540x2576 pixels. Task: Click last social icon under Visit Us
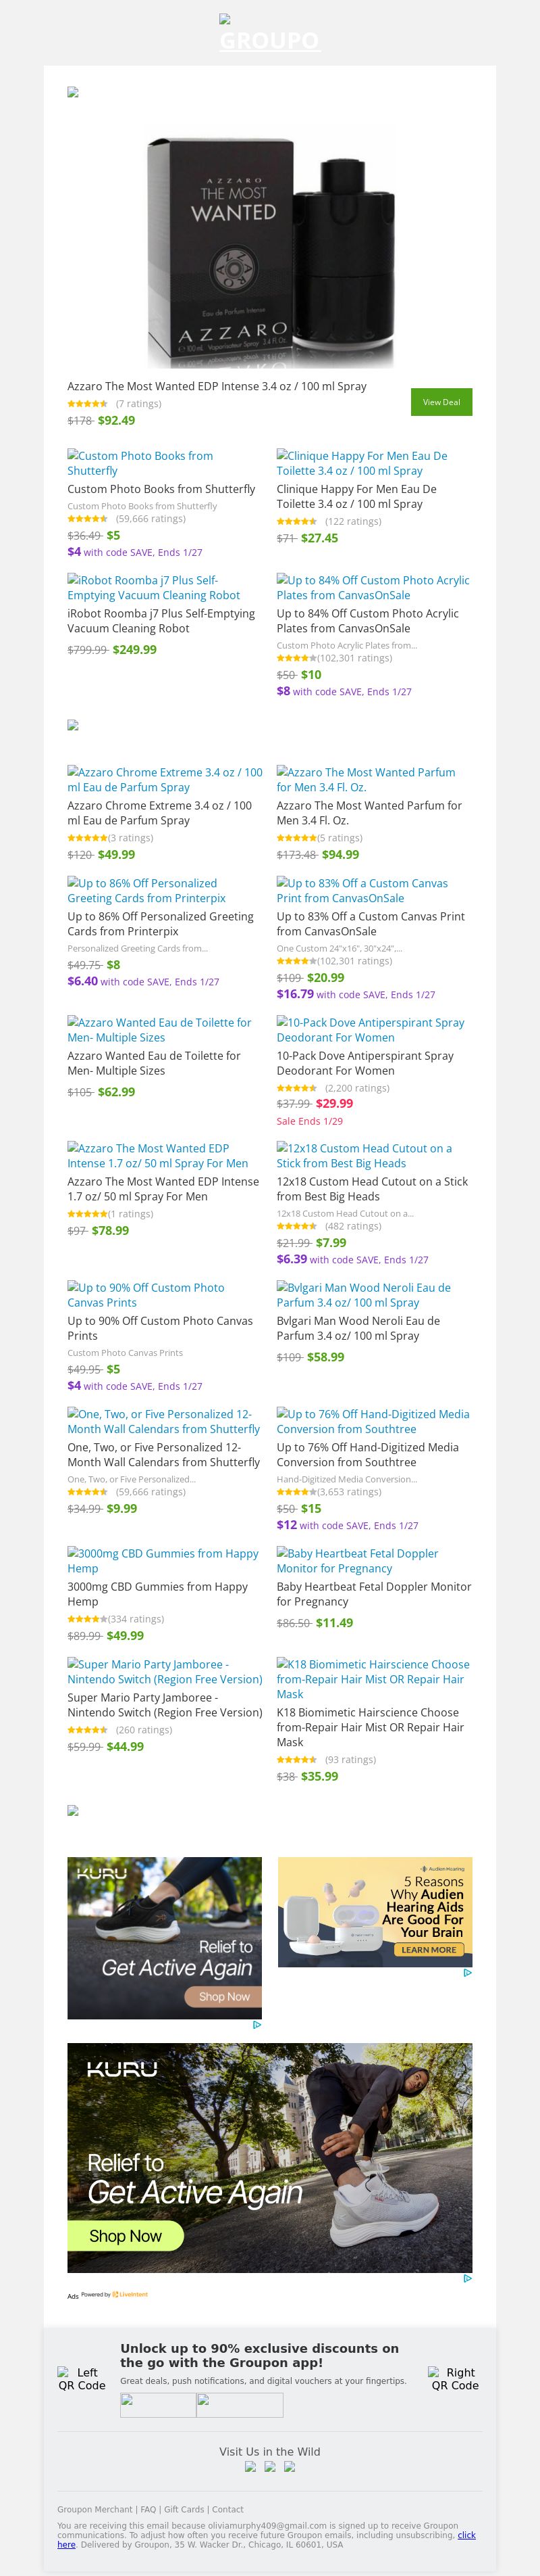(x=290, y=2467)
